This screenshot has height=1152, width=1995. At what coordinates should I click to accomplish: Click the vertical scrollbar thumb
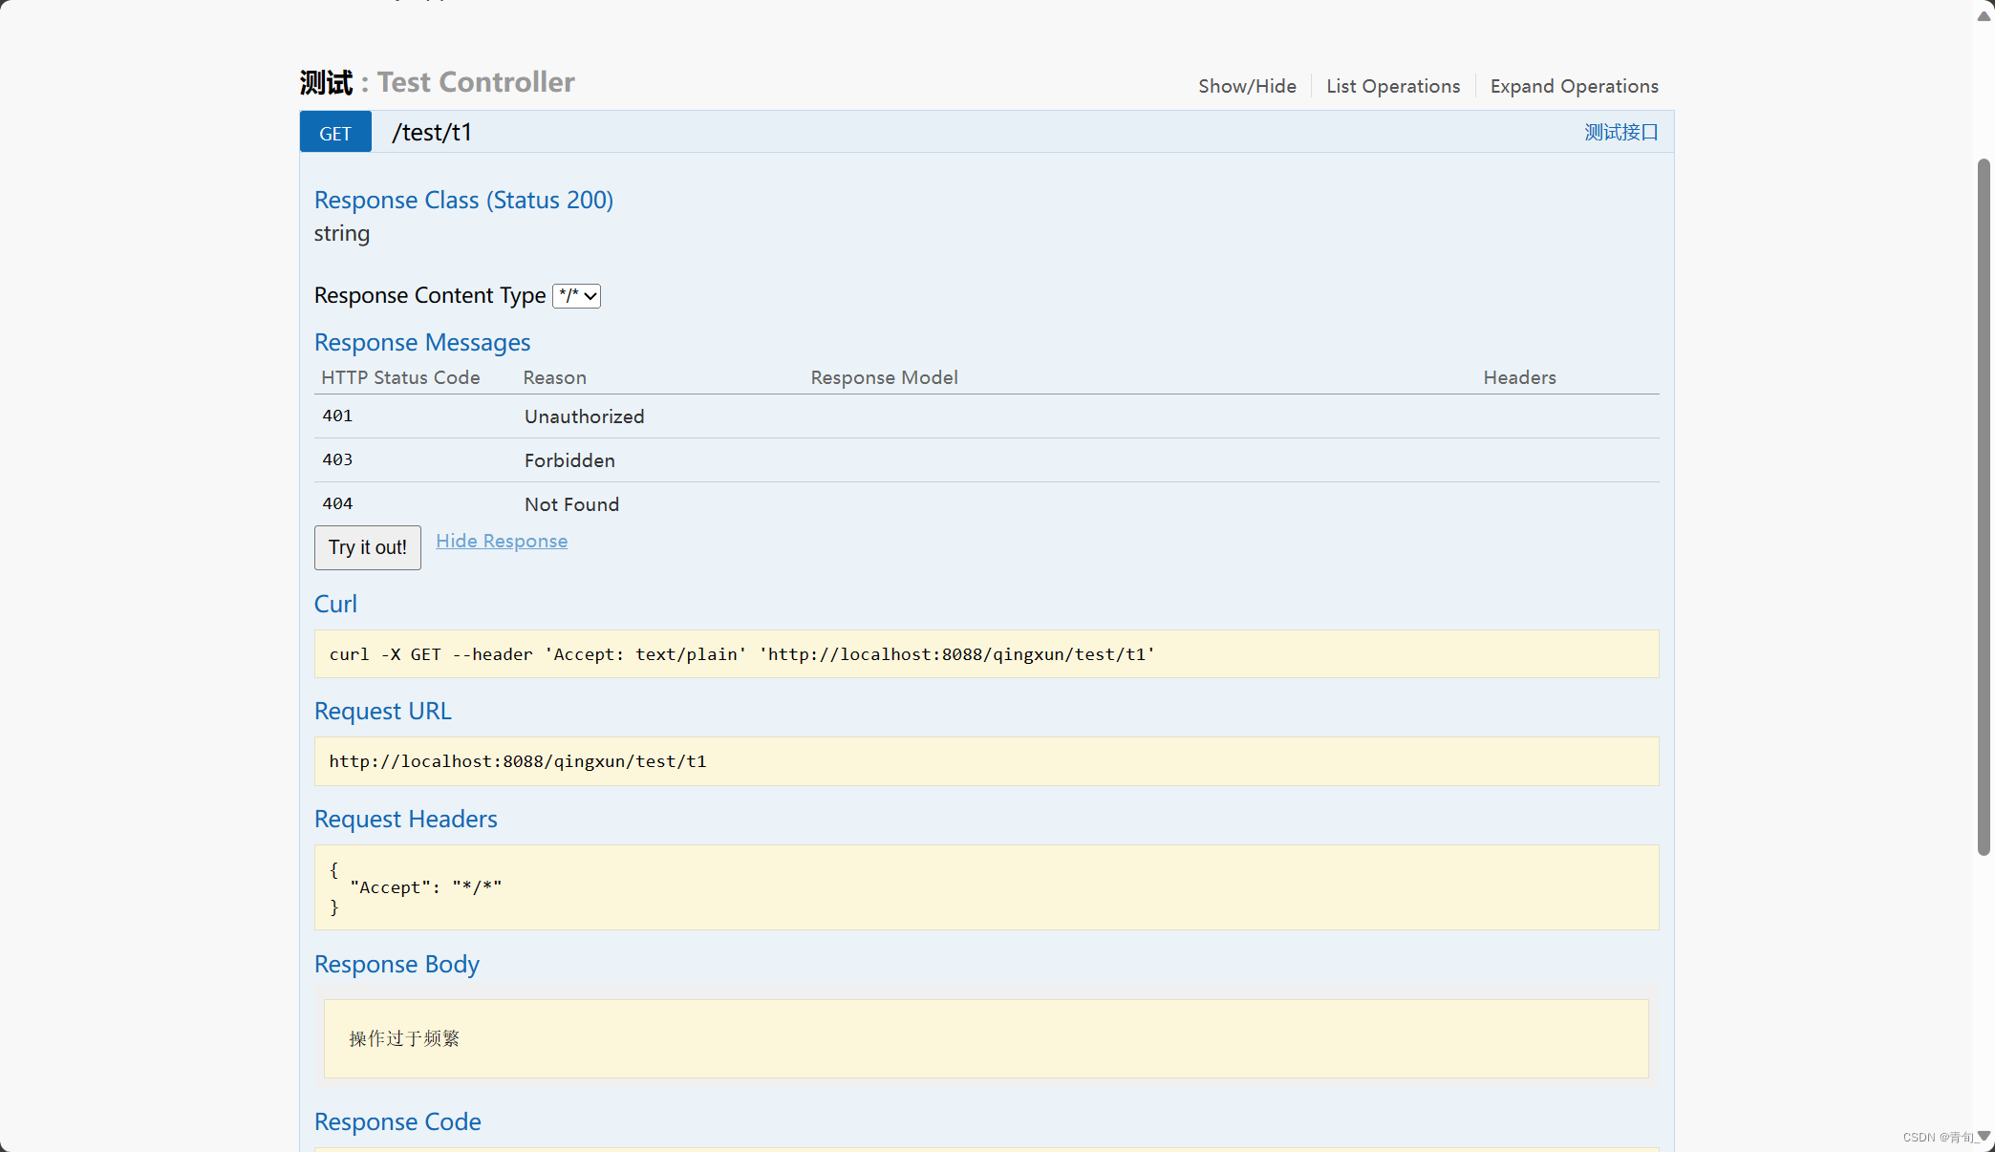point(1984,506)
